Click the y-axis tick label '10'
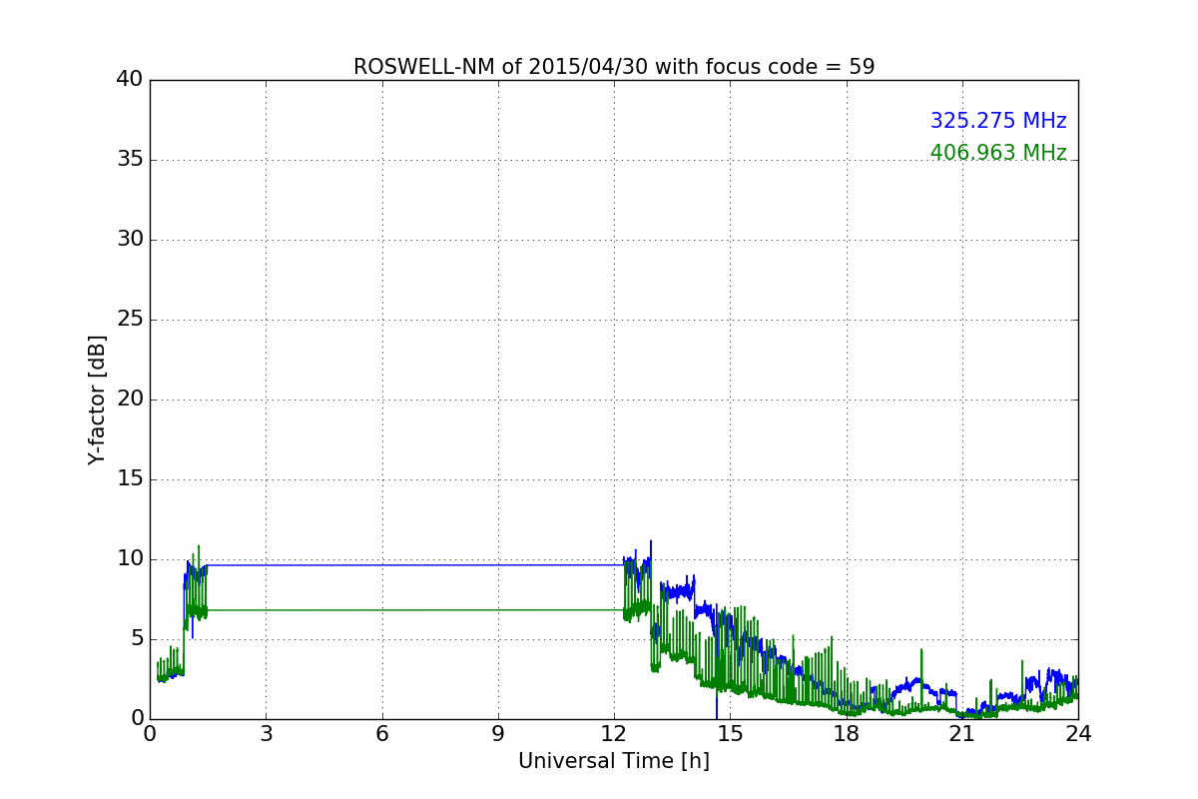The image size is (1198, 799). pos(130,559)
